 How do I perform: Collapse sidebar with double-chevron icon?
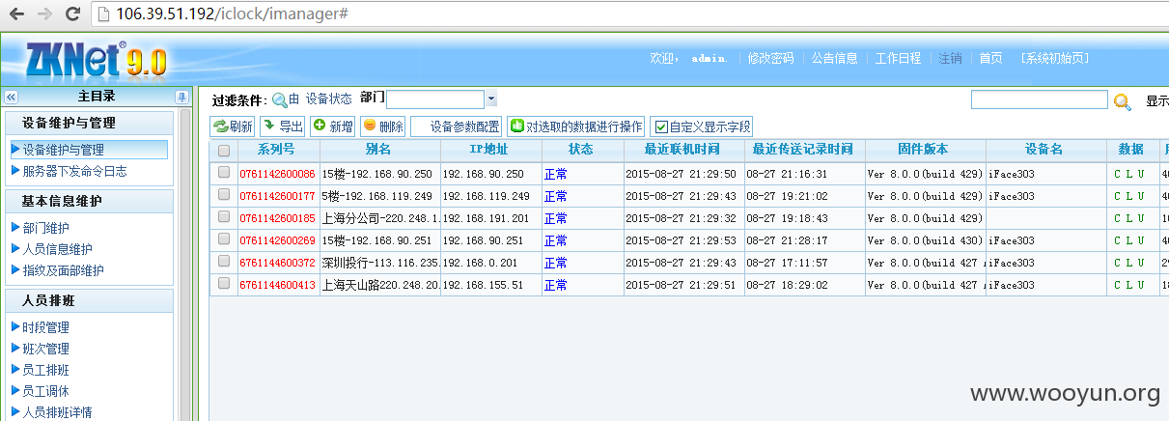click(12, 97)
